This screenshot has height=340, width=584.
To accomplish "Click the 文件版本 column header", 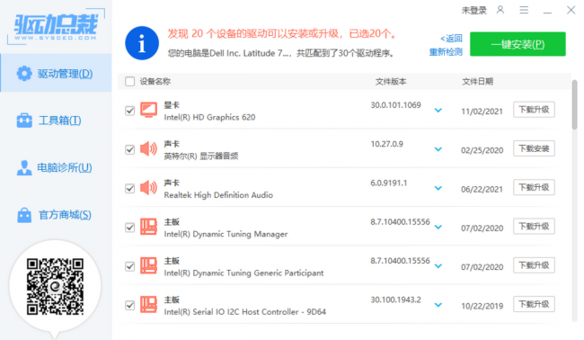I will click(x=391, y=81).
